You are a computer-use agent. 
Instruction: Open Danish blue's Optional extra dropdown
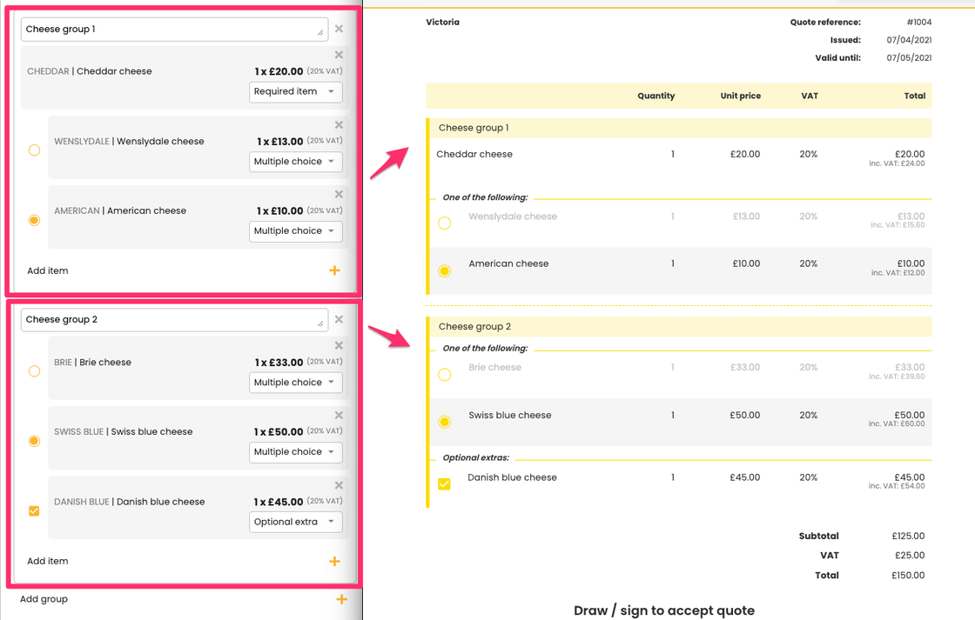pos(295,522)
